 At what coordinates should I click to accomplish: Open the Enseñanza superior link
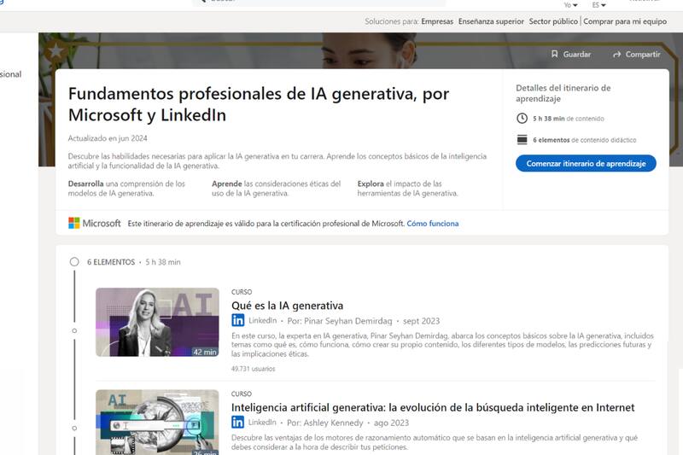coord(491,21)
